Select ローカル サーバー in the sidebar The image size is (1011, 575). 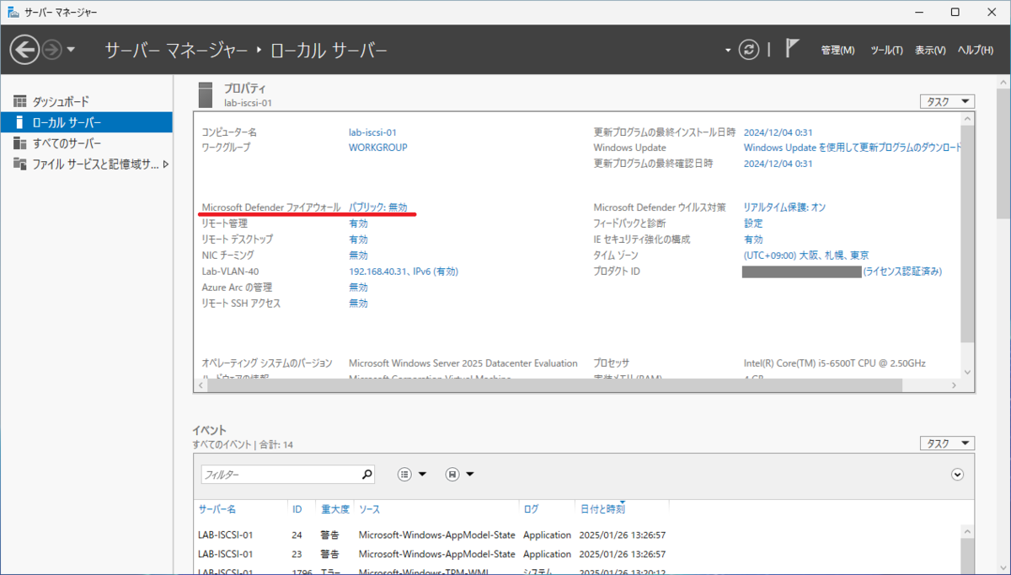click(86, 122)
